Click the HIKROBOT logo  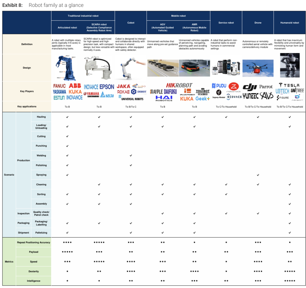[x=179, y=85]
